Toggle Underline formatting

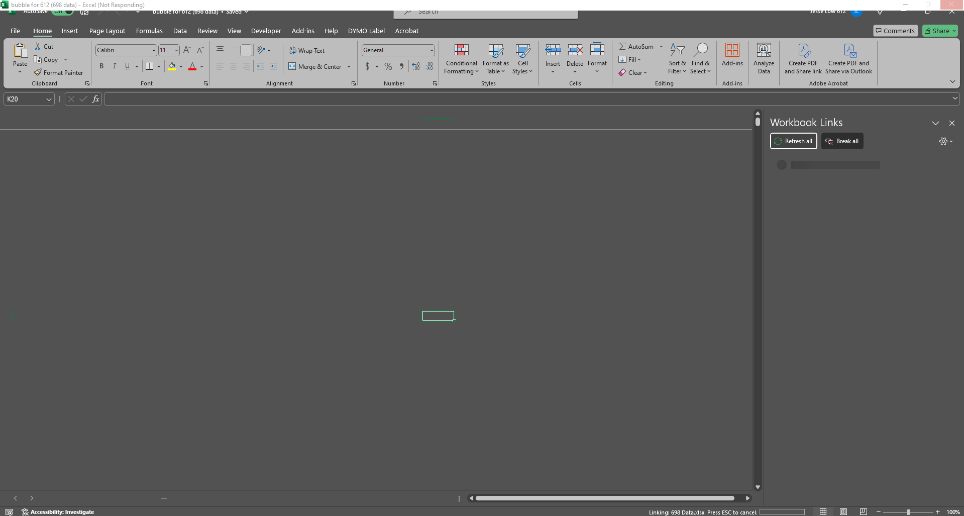(127, 66)
